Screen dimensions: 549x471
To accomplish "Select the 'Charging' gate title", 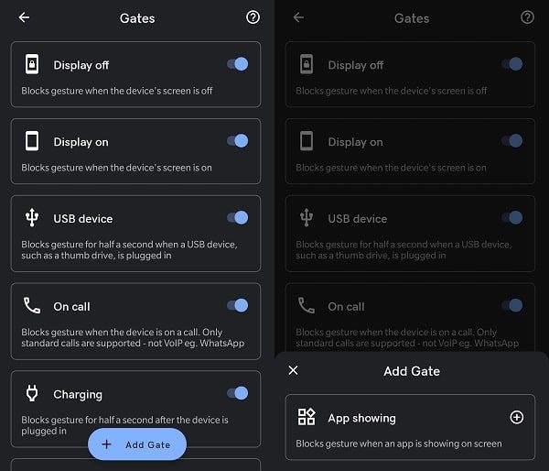I will pyautogui.click(x=78, y=395).
